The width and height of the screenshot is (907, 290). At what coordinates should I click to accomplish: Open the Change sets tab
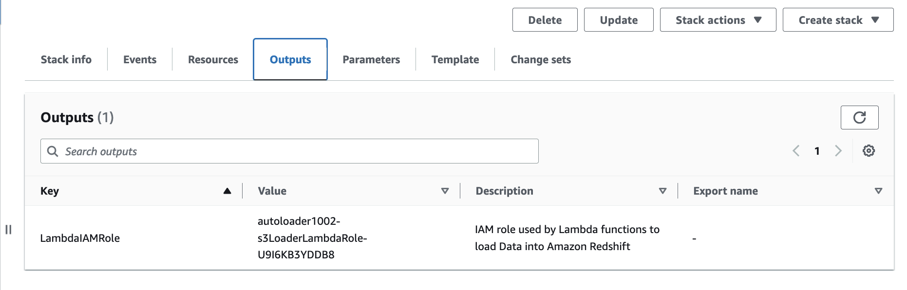coord(541,59)
